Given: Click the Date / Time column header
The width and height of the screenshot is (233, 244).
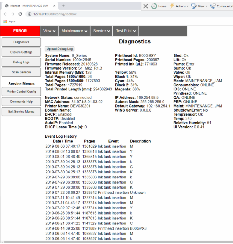Looking at the screenshot, I should pyautogui.click(x=63, y=141).
